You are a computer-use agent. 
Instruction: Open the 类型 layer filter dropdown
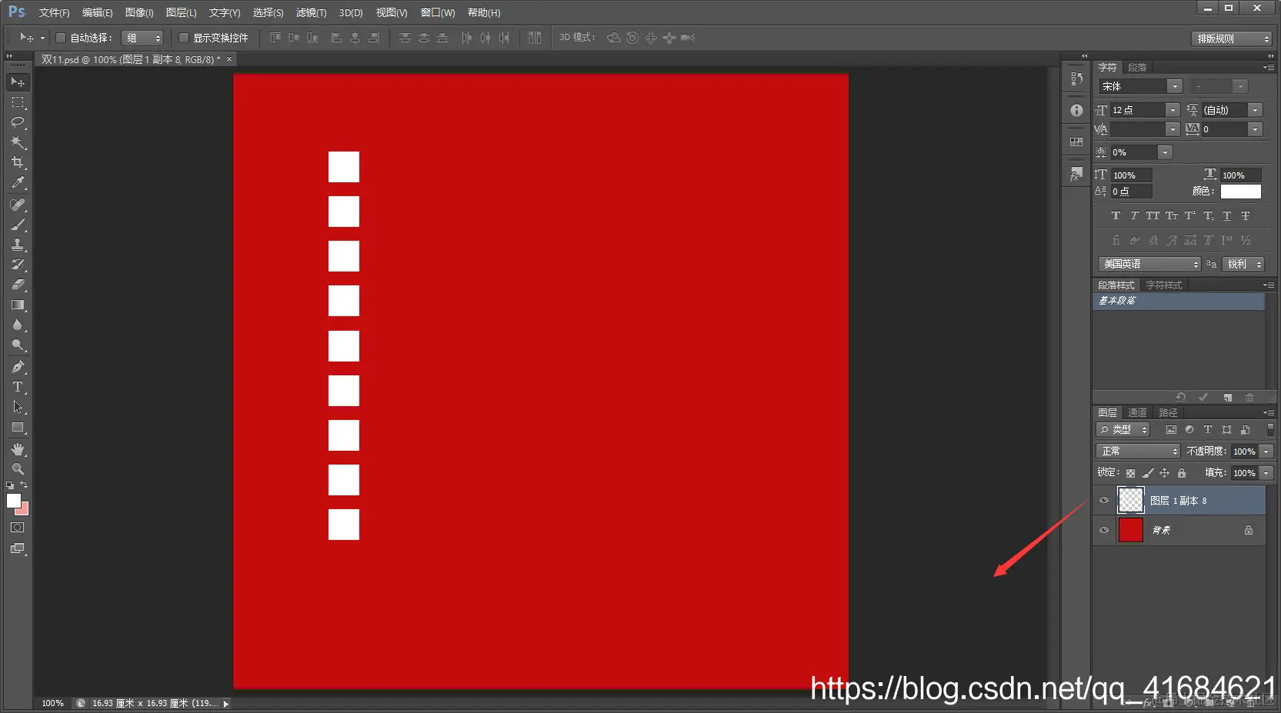(1123, 430)
